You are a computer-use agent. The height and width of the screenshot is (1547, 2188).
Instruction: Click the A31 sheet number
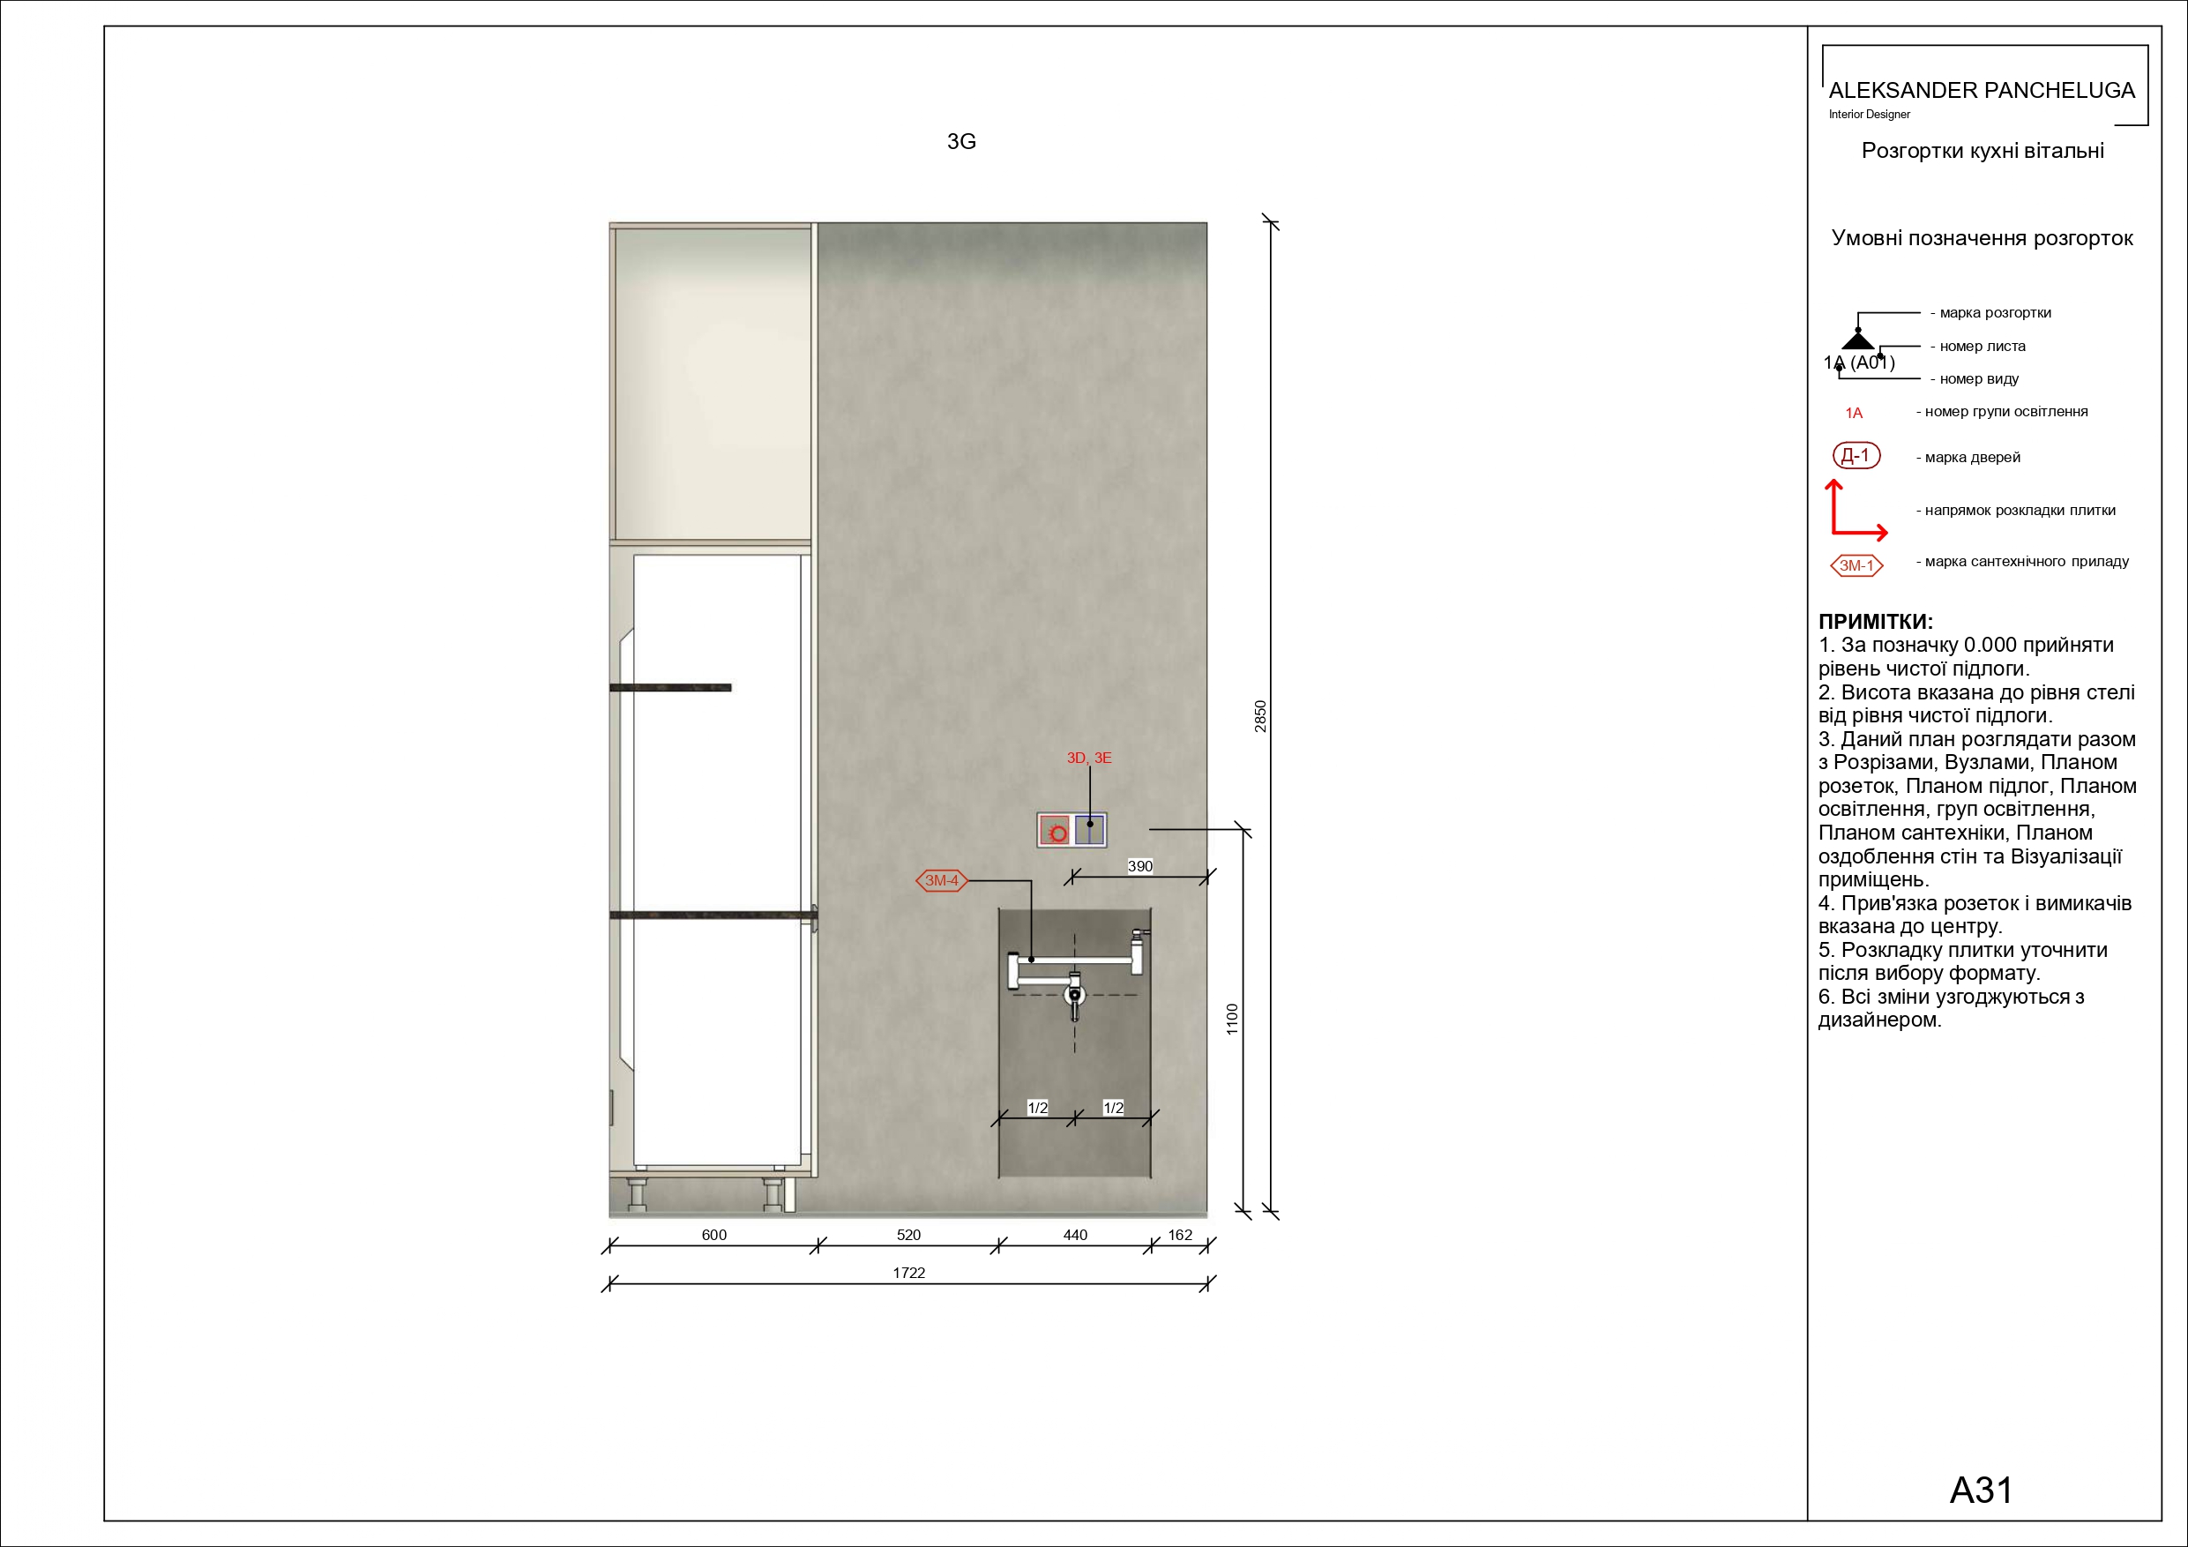[1982, 1490]
